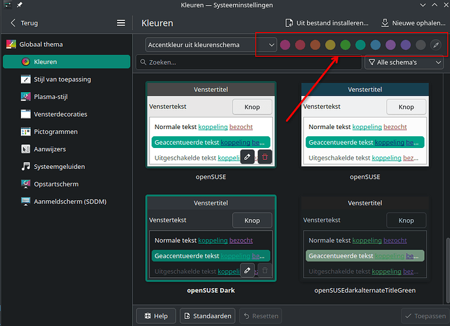
Task: Open Pictogrammen settings
Action: (67, 132)
